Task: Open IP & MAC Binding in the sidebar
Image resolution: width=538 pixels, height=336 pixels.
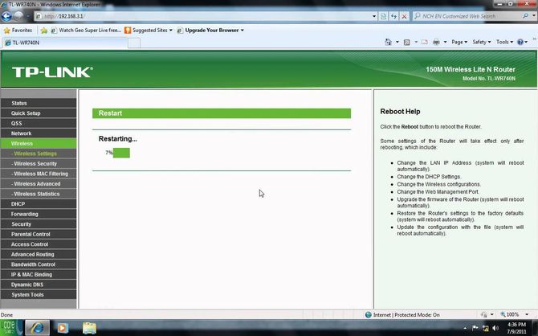Action: [x=39, y=274]
